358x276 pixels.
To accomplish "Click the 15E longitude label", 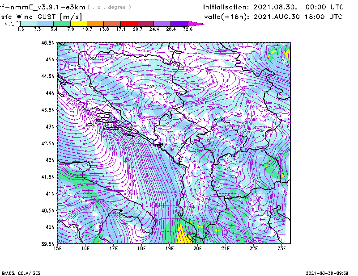I will pos(57,248).
